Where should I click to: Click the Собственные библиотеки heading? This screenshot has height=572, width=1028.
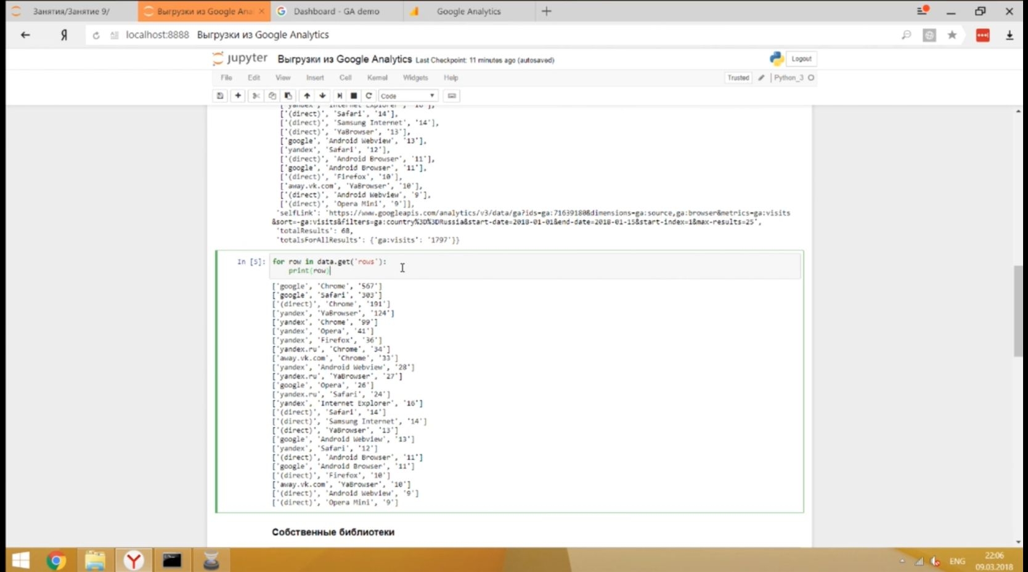[x=333, y=532]
